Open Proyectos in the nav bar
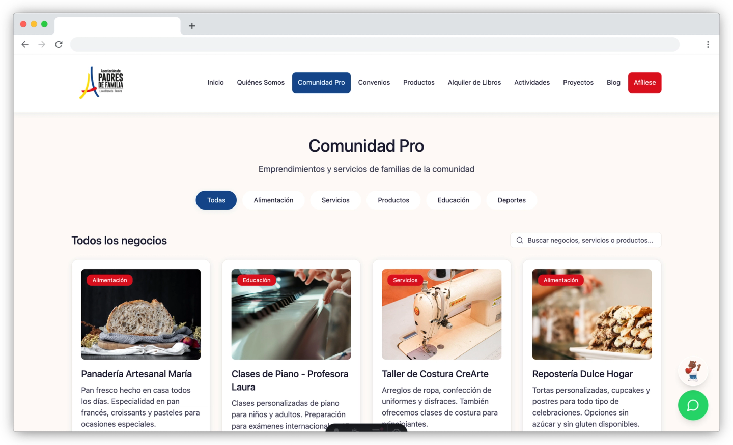This screenshot has width=733, height=445. tap(578, 82)
